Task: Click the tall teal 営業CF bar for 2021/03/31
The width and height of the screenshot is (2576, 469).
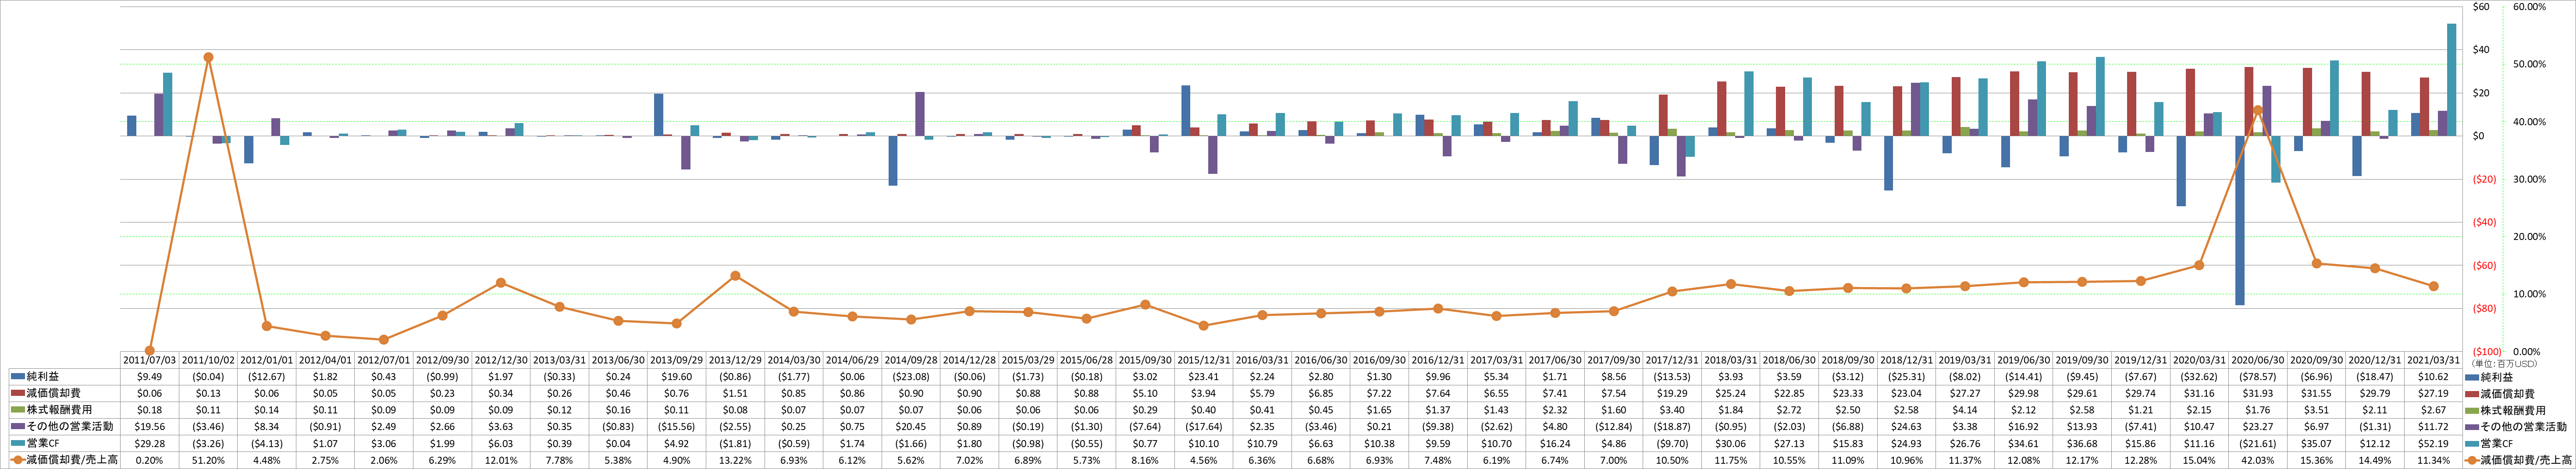Action: coord(2451,80)
